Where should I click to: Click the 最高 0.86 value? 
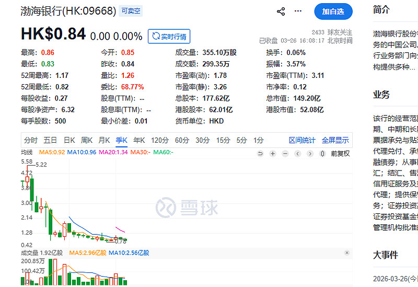pos(48,53)
